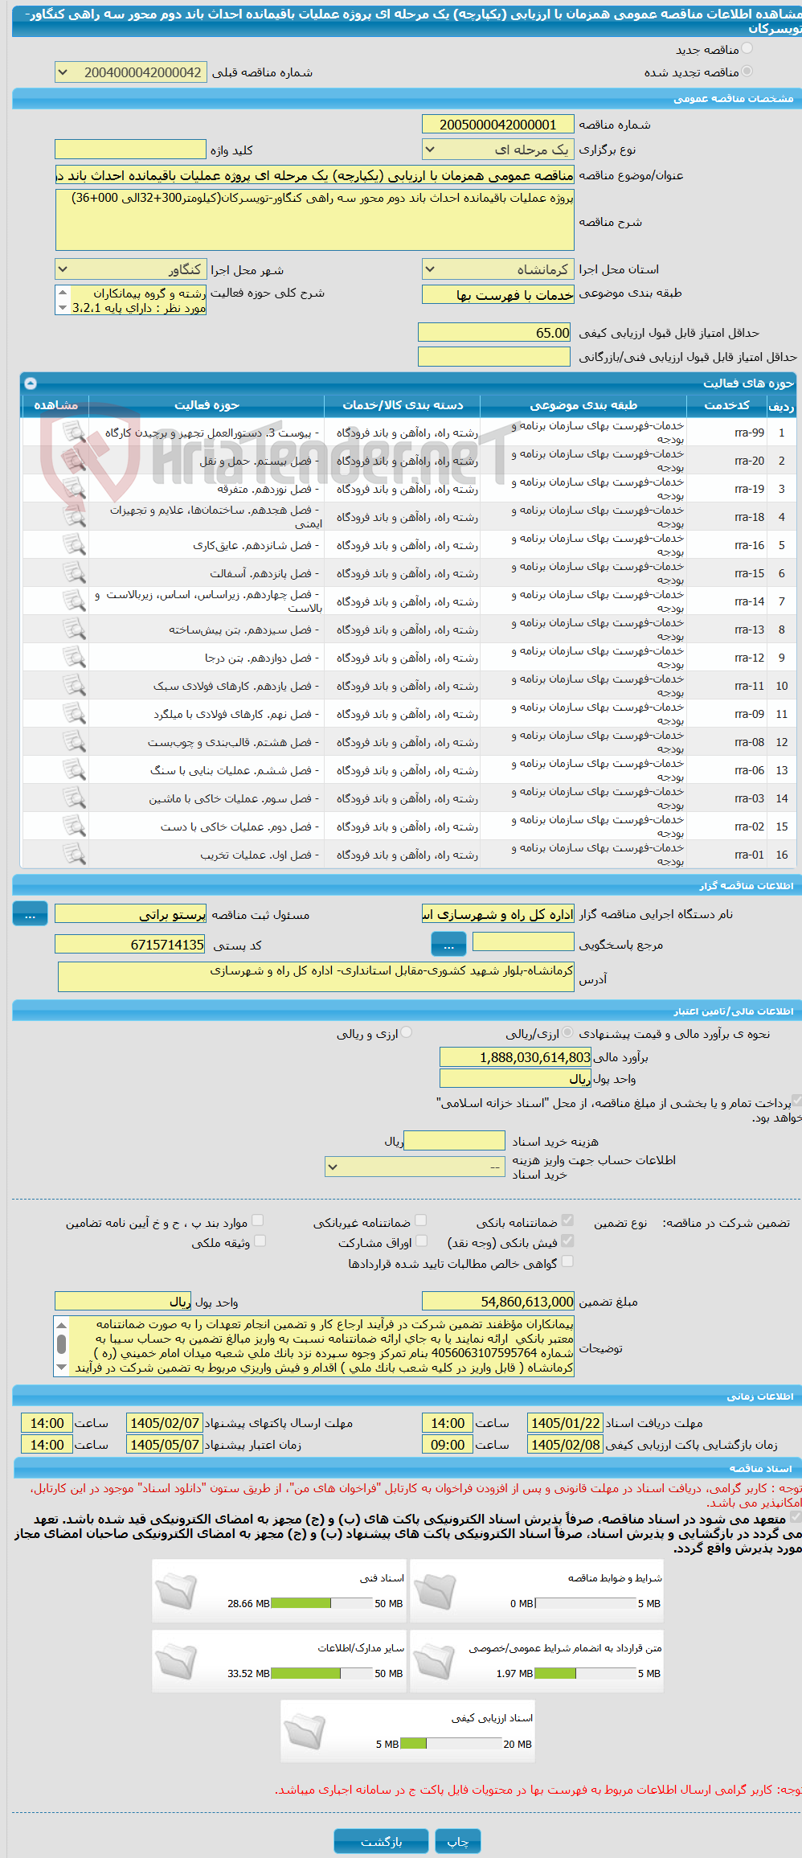Open view icon for row rra-14

(74, 601)
